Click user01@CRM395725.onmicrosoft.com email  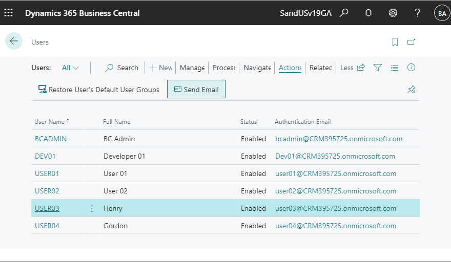(x=336, y=173)
